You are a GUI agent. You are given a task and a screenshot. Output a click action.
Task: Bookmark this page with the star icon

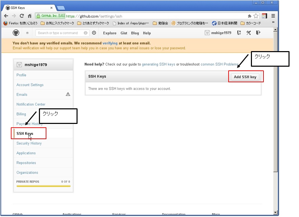click(x=256, y=16)
